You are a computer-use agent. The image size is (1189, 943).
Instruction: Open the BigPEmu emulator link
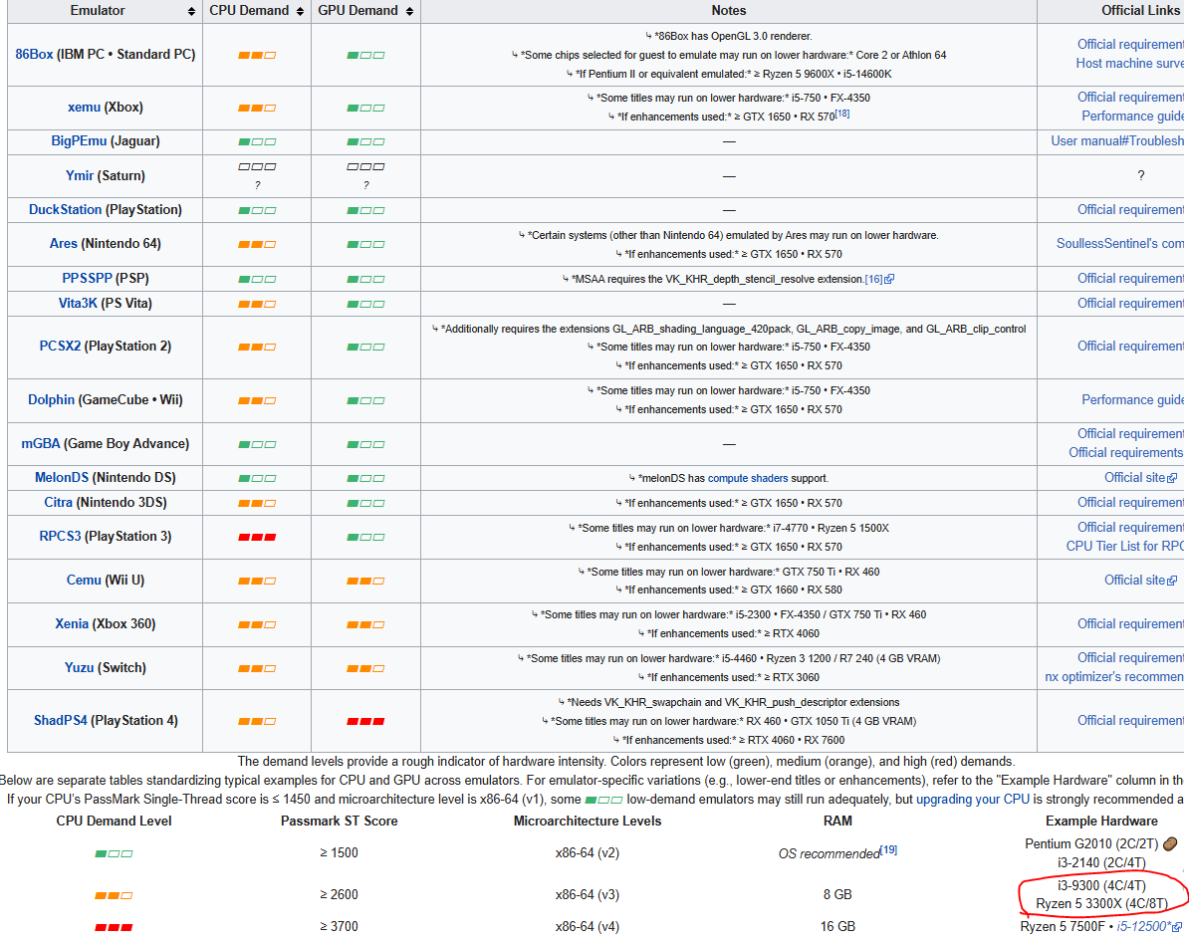click(79, 141)
